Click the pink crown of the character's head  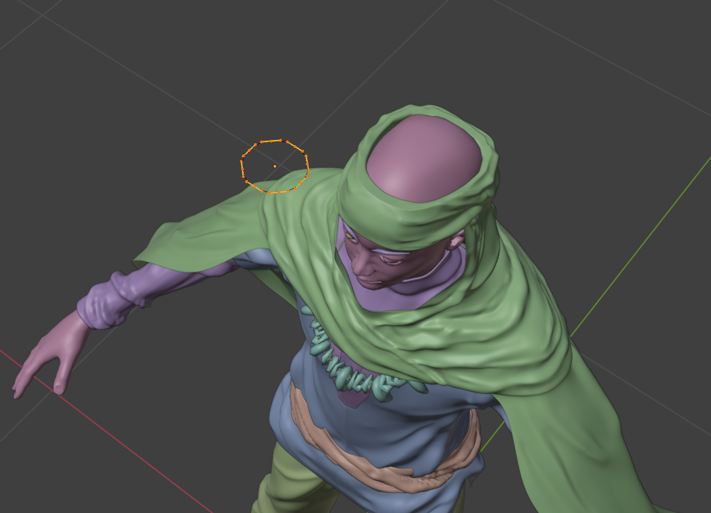click(x=424, y=159)
